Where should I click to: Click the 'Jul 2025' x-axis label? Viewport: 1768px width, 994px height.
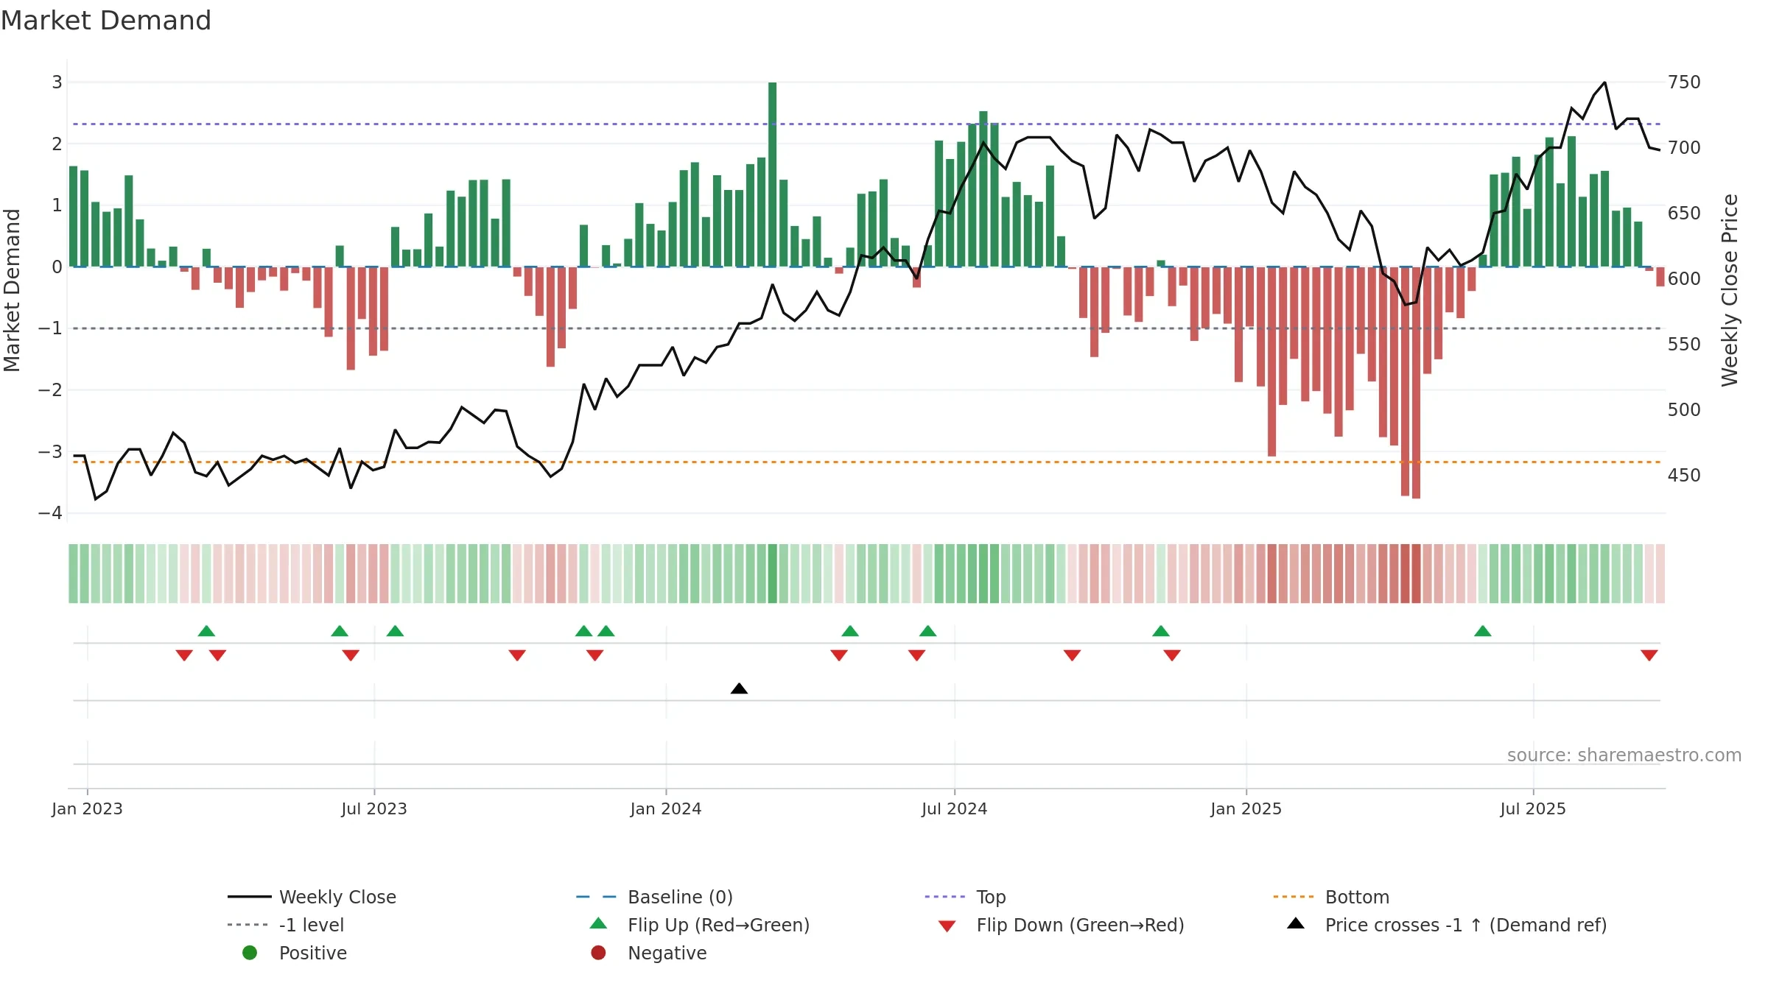(x=1533, y=808)
